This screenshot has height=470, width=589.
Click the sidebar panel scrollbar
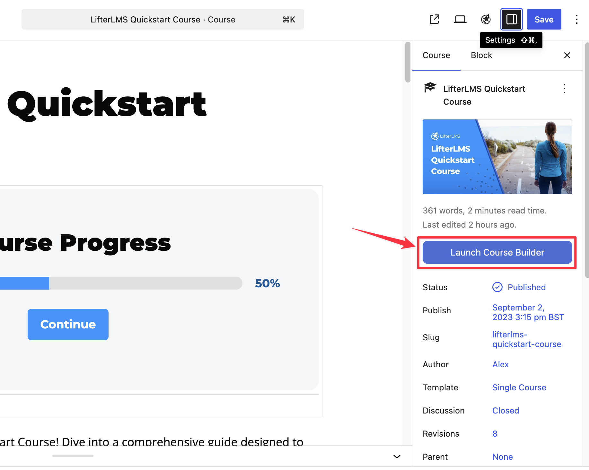tap(587, 161)
